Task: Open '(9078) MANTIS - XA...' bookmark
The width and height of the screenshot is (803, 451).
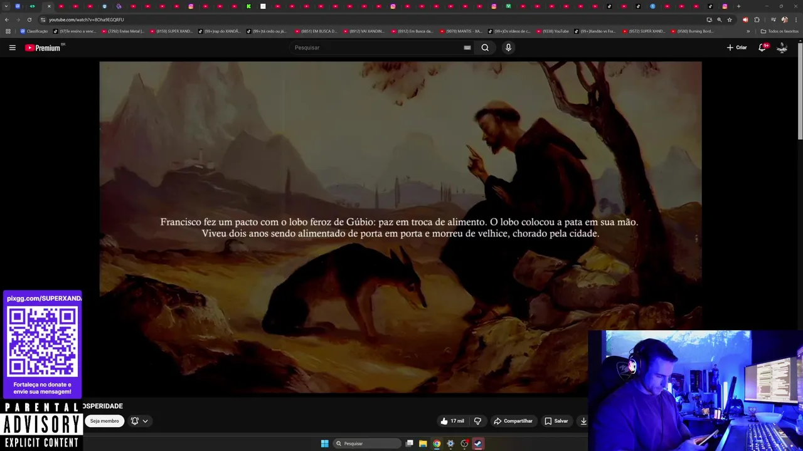Action: point(460,31)
